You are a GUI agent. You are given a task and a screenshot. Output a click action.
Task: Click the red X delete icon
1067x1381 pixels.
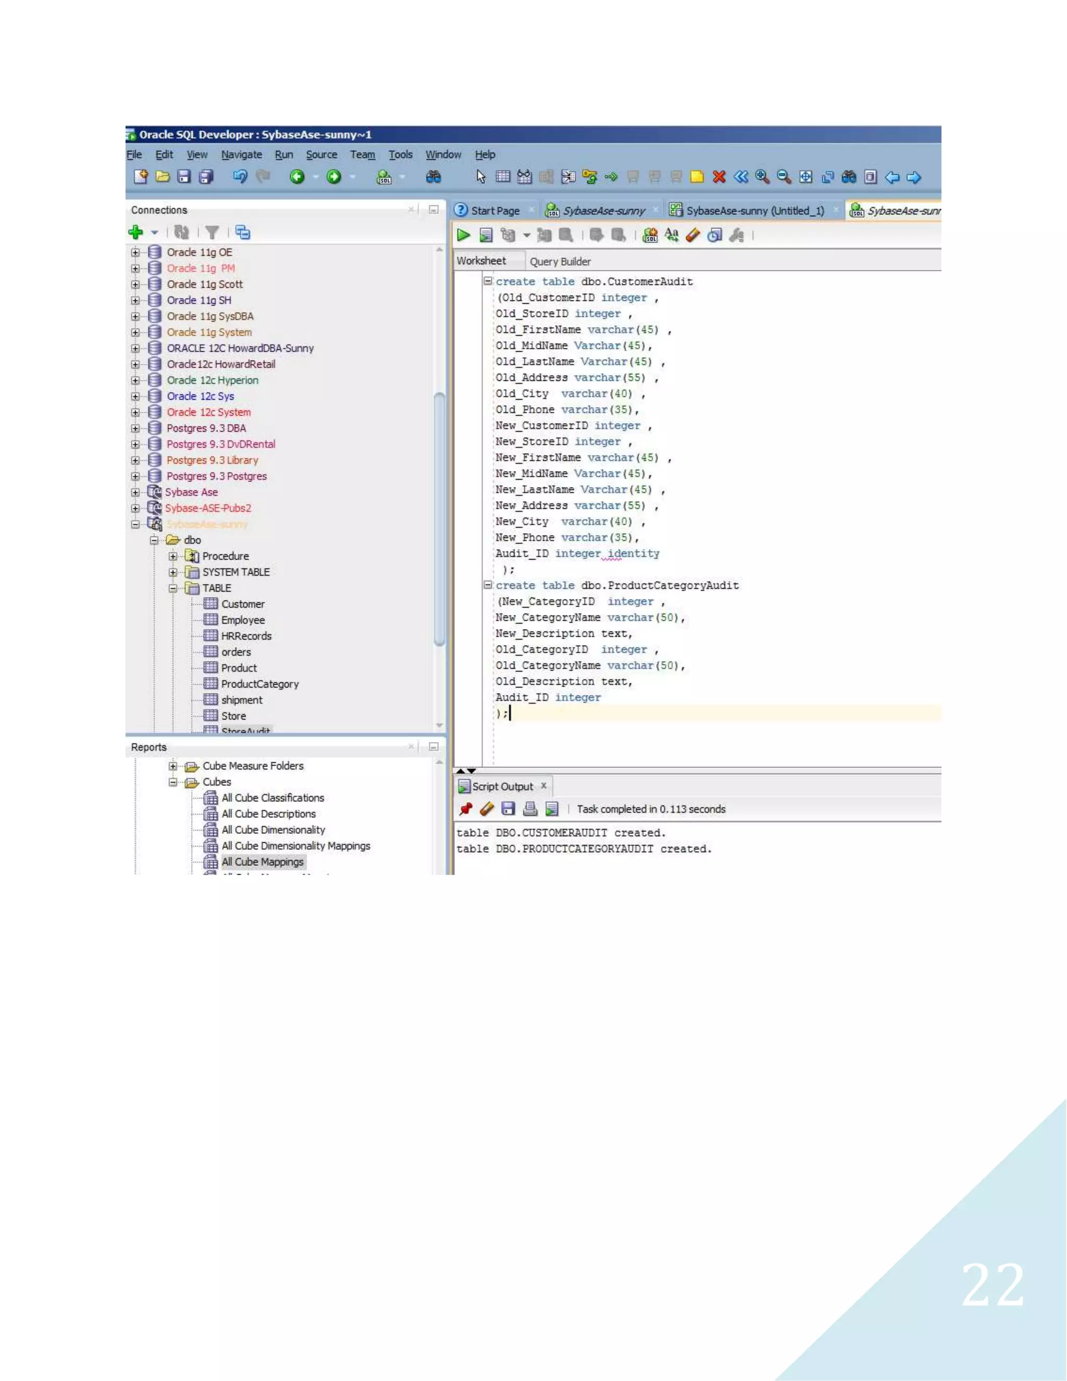[x=718, y=177]
